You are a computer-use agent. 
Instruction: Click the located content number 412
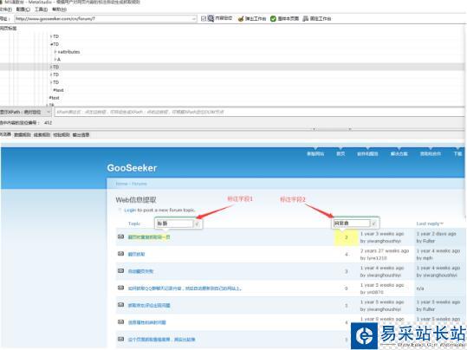(x=48, y=122)
